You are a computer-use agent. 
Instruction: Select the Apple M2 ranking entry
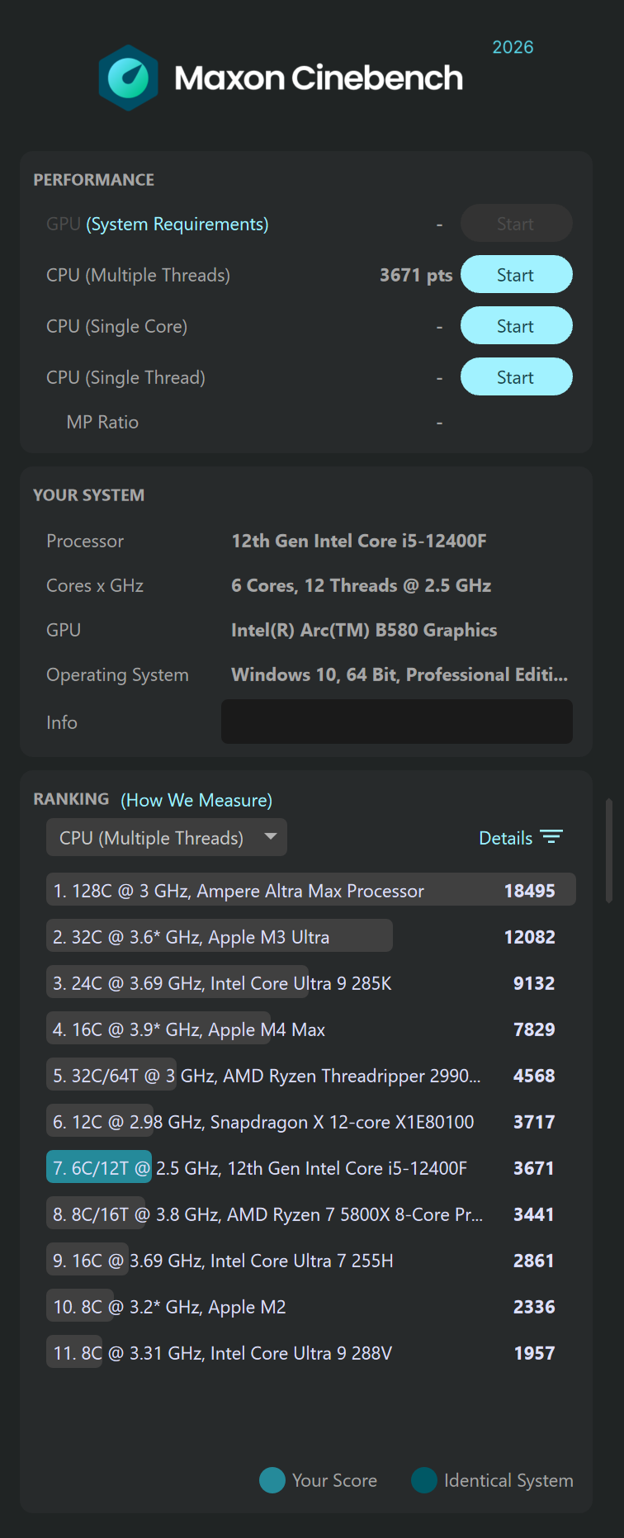point(310,1307)
